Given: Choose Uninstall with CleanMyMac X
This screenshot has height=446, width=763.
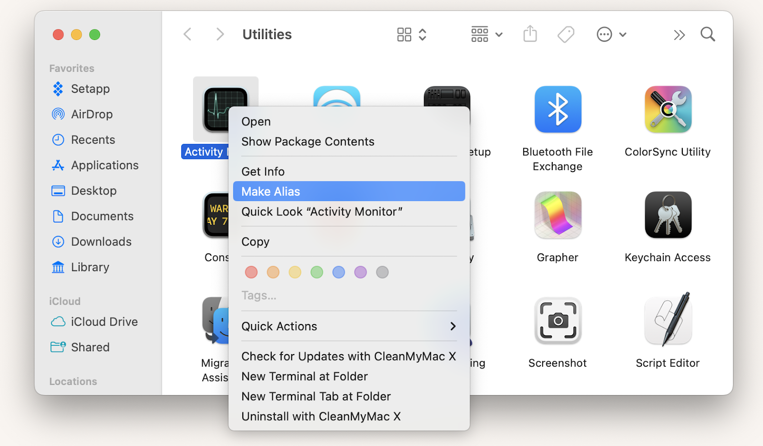Looking at the screenshot, I should point(320,416).
